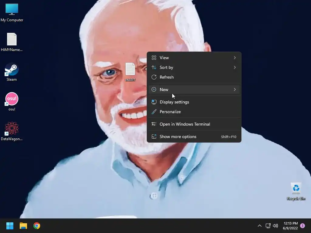
Task: Click the plus circle icon beside New
Action: coord(154,89)
